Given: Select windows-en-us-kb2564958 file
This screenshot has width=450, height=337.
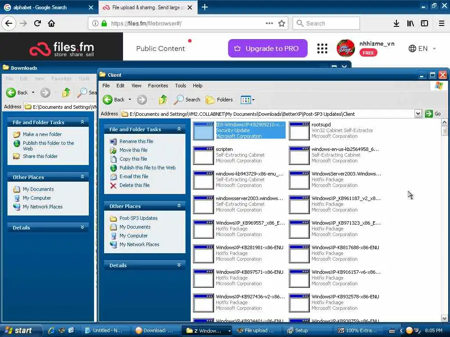Looking at the screenshot, I should point(334,155).
